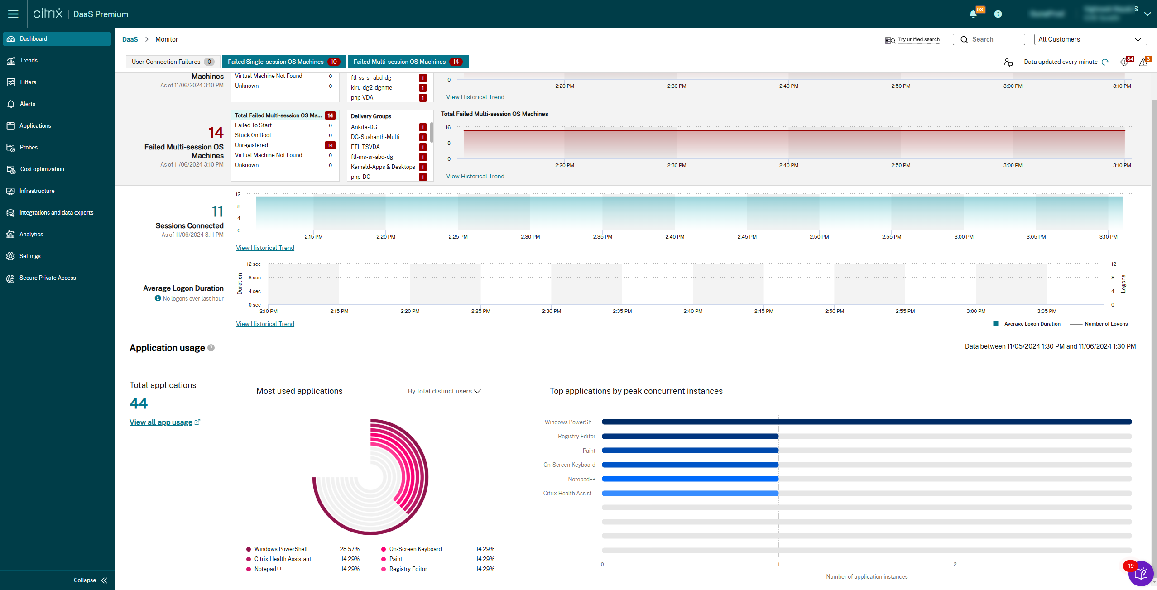Expand the All Customers dropdown
1157x590 pixels.
click(x=1090, y=39)
